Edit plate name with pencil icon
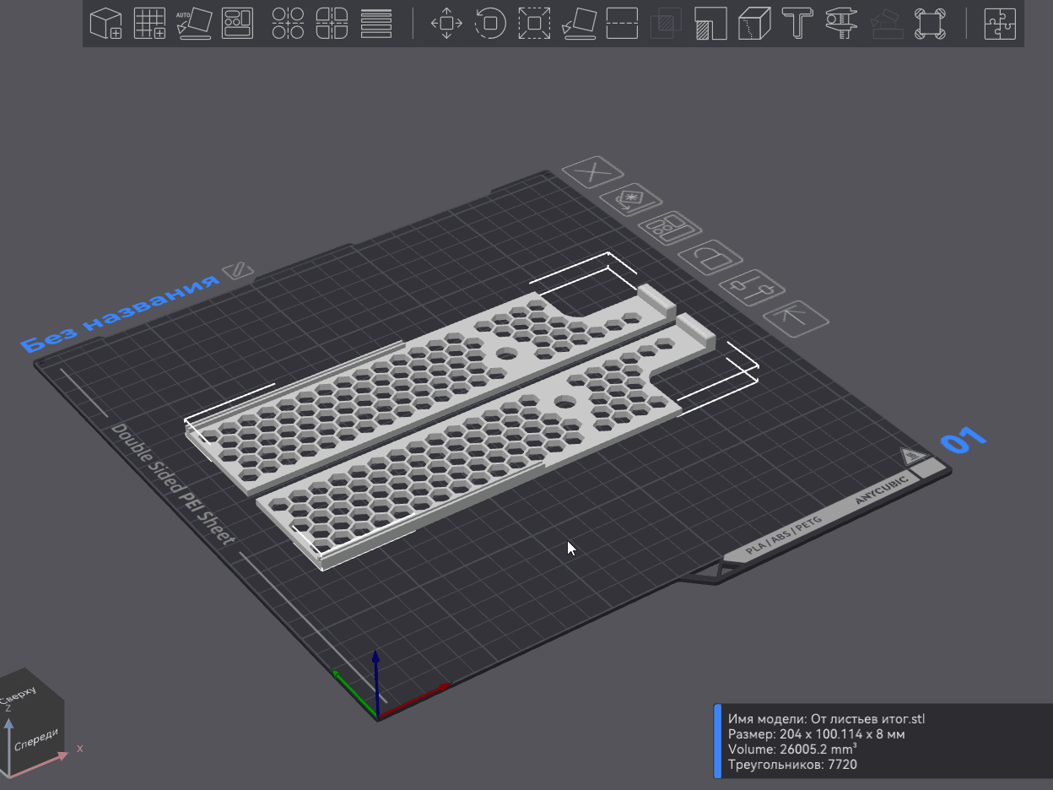The height and width of the screenshot is (790, 1053). point(238,271)
